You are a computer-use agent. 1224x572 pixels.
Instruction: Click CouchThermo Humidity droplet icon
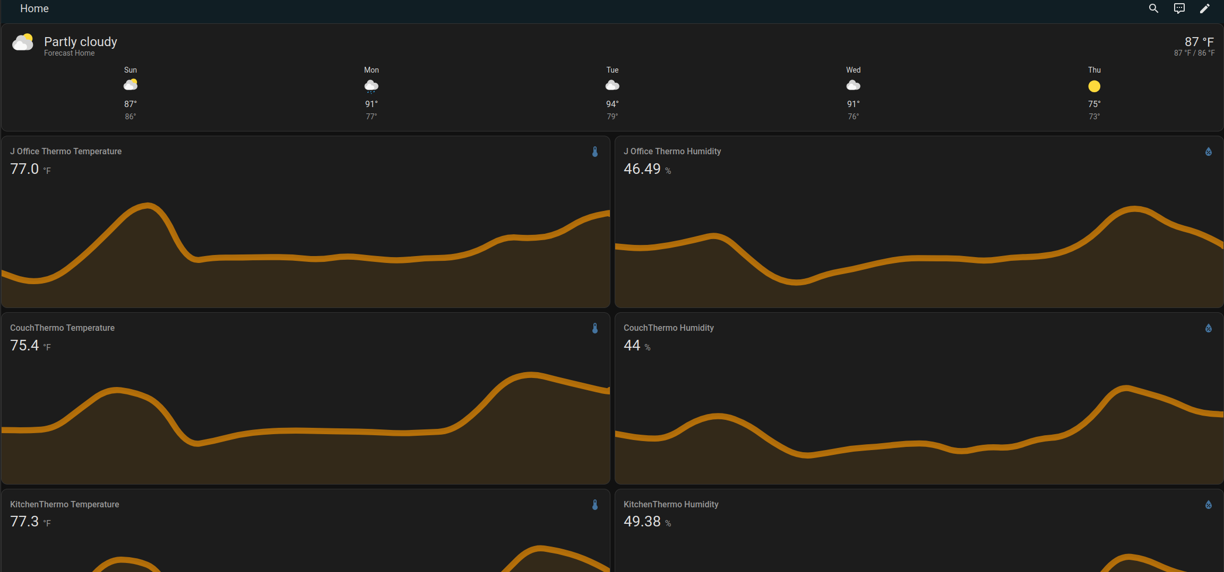click(x=1209, y=328)
